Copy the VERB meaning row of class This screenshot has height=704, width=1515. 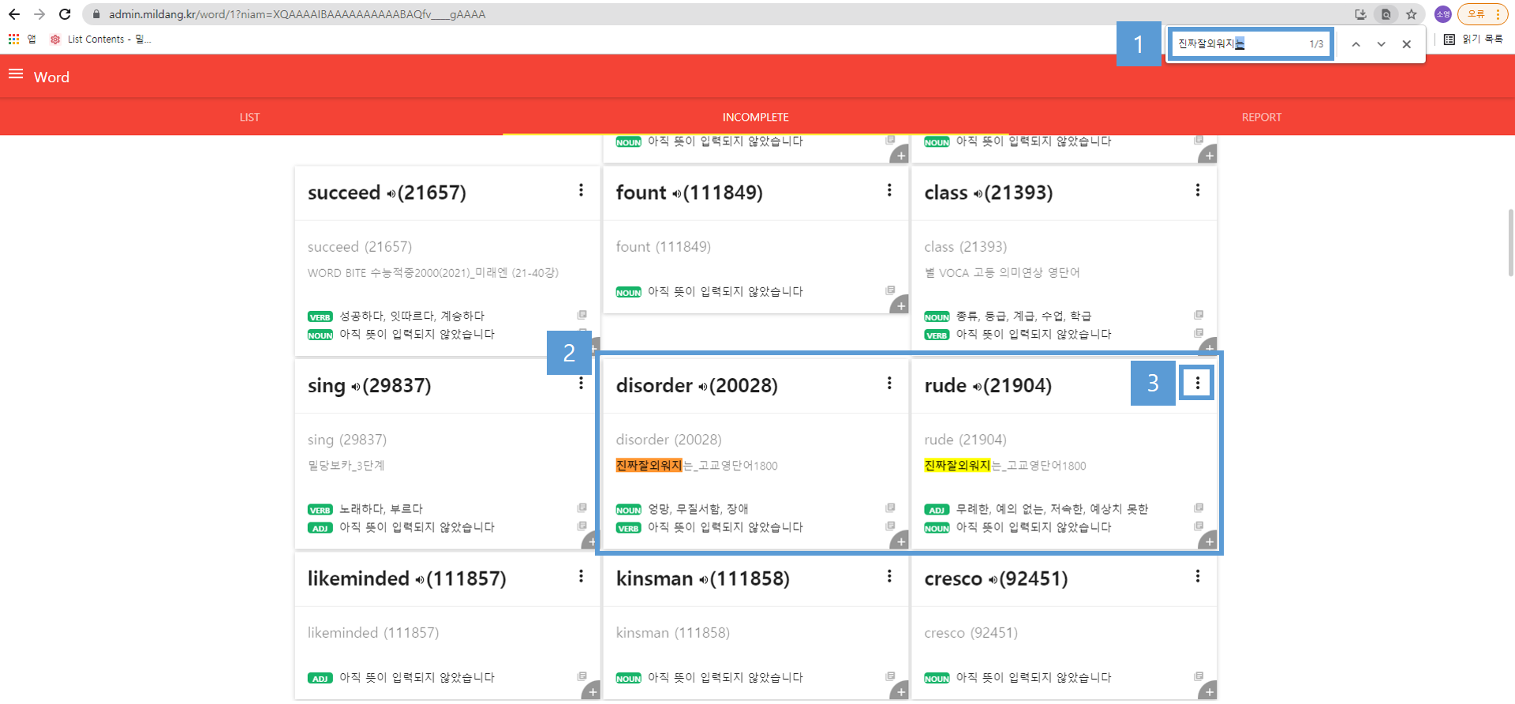tap(1199, 333)
